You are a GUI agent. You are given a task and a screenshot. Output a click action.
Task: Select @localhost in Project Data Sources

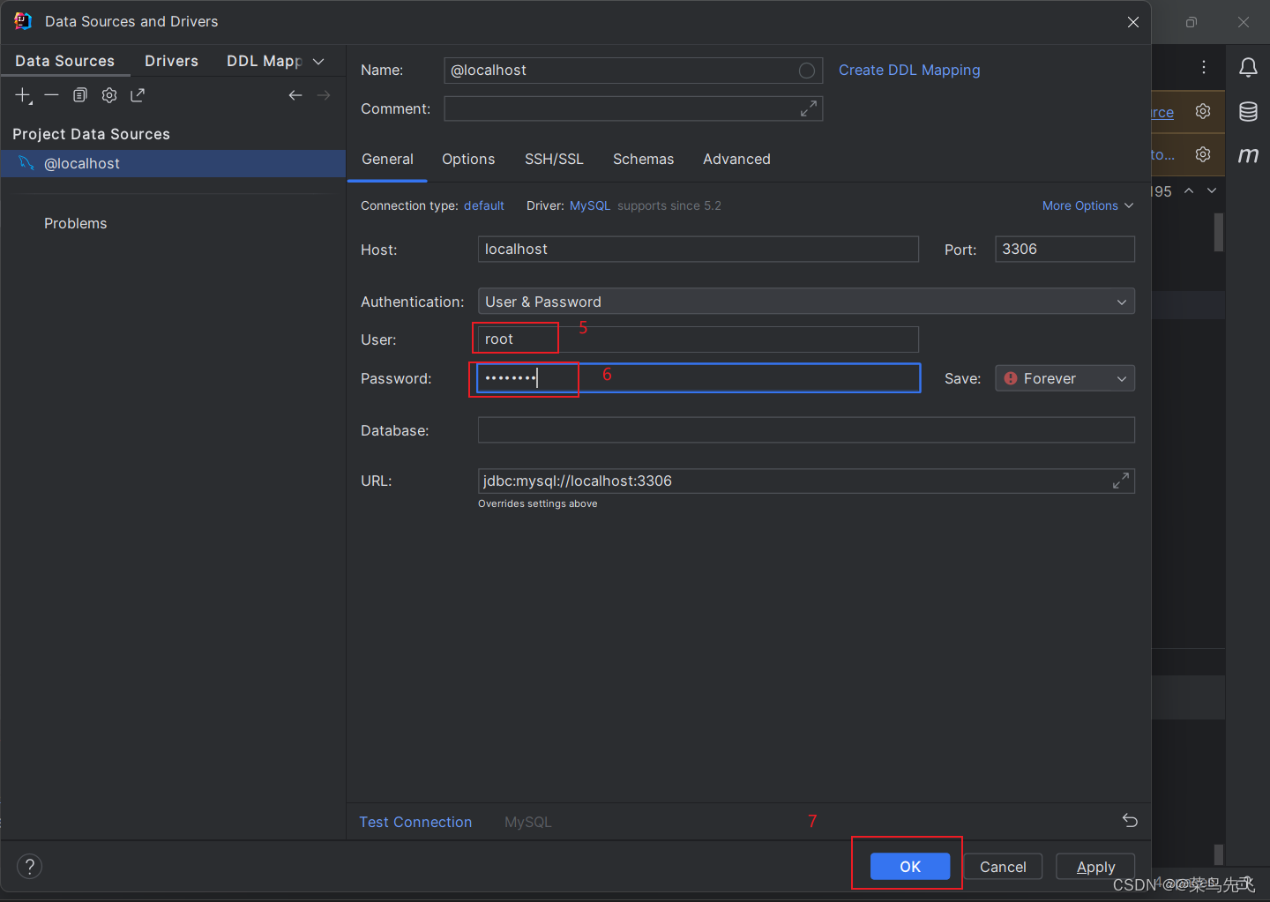(173, 164)
